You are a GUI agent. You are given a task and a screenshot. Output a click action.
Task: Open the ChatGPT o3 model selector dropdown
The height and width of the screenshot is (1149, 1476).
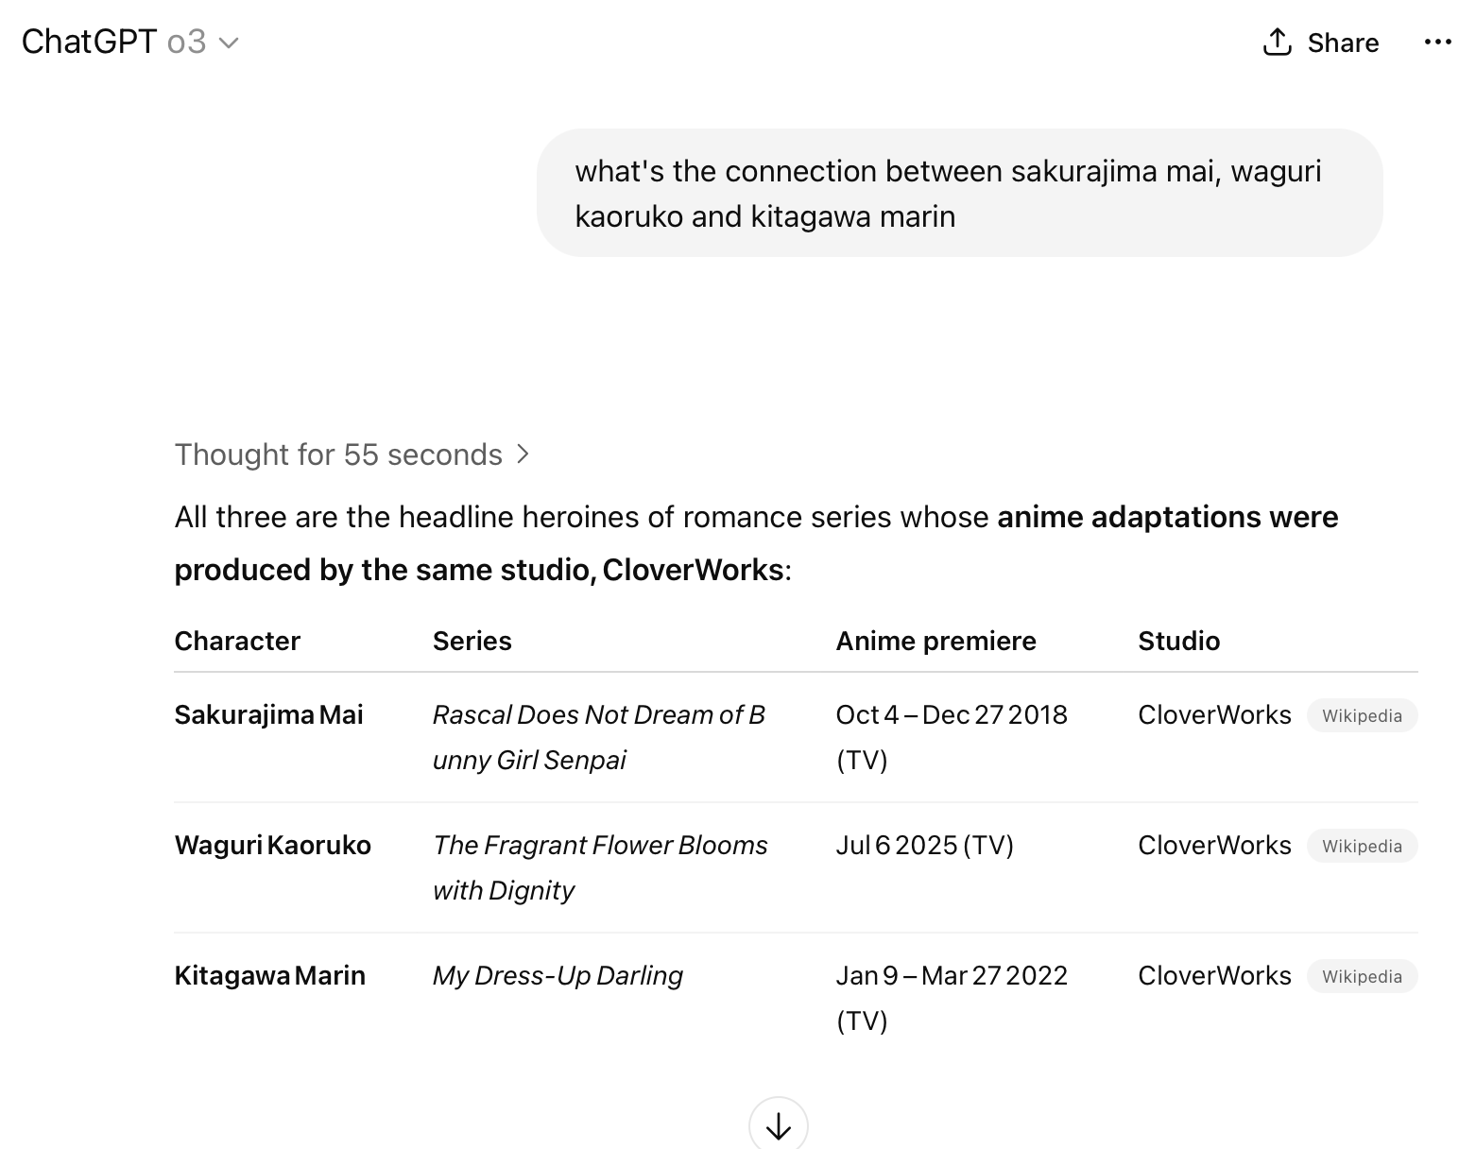pos(129,42)
